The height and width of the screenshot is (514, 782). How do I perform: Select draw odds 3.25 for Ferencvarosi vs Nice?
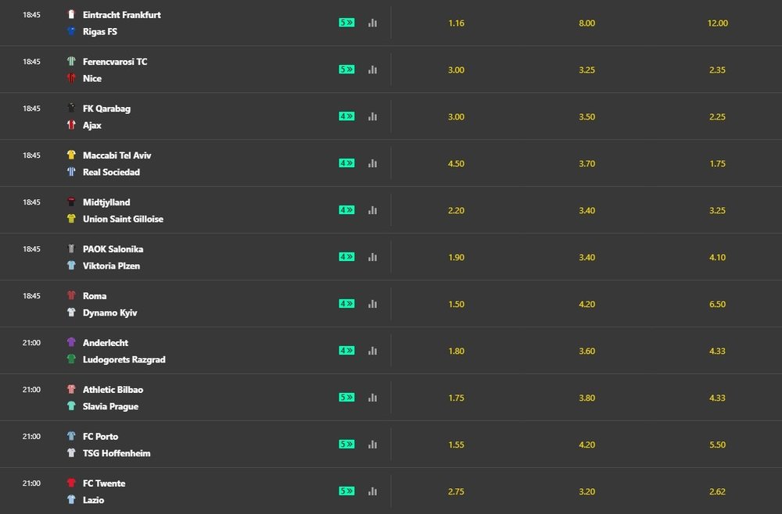click(x=587, y=70)
